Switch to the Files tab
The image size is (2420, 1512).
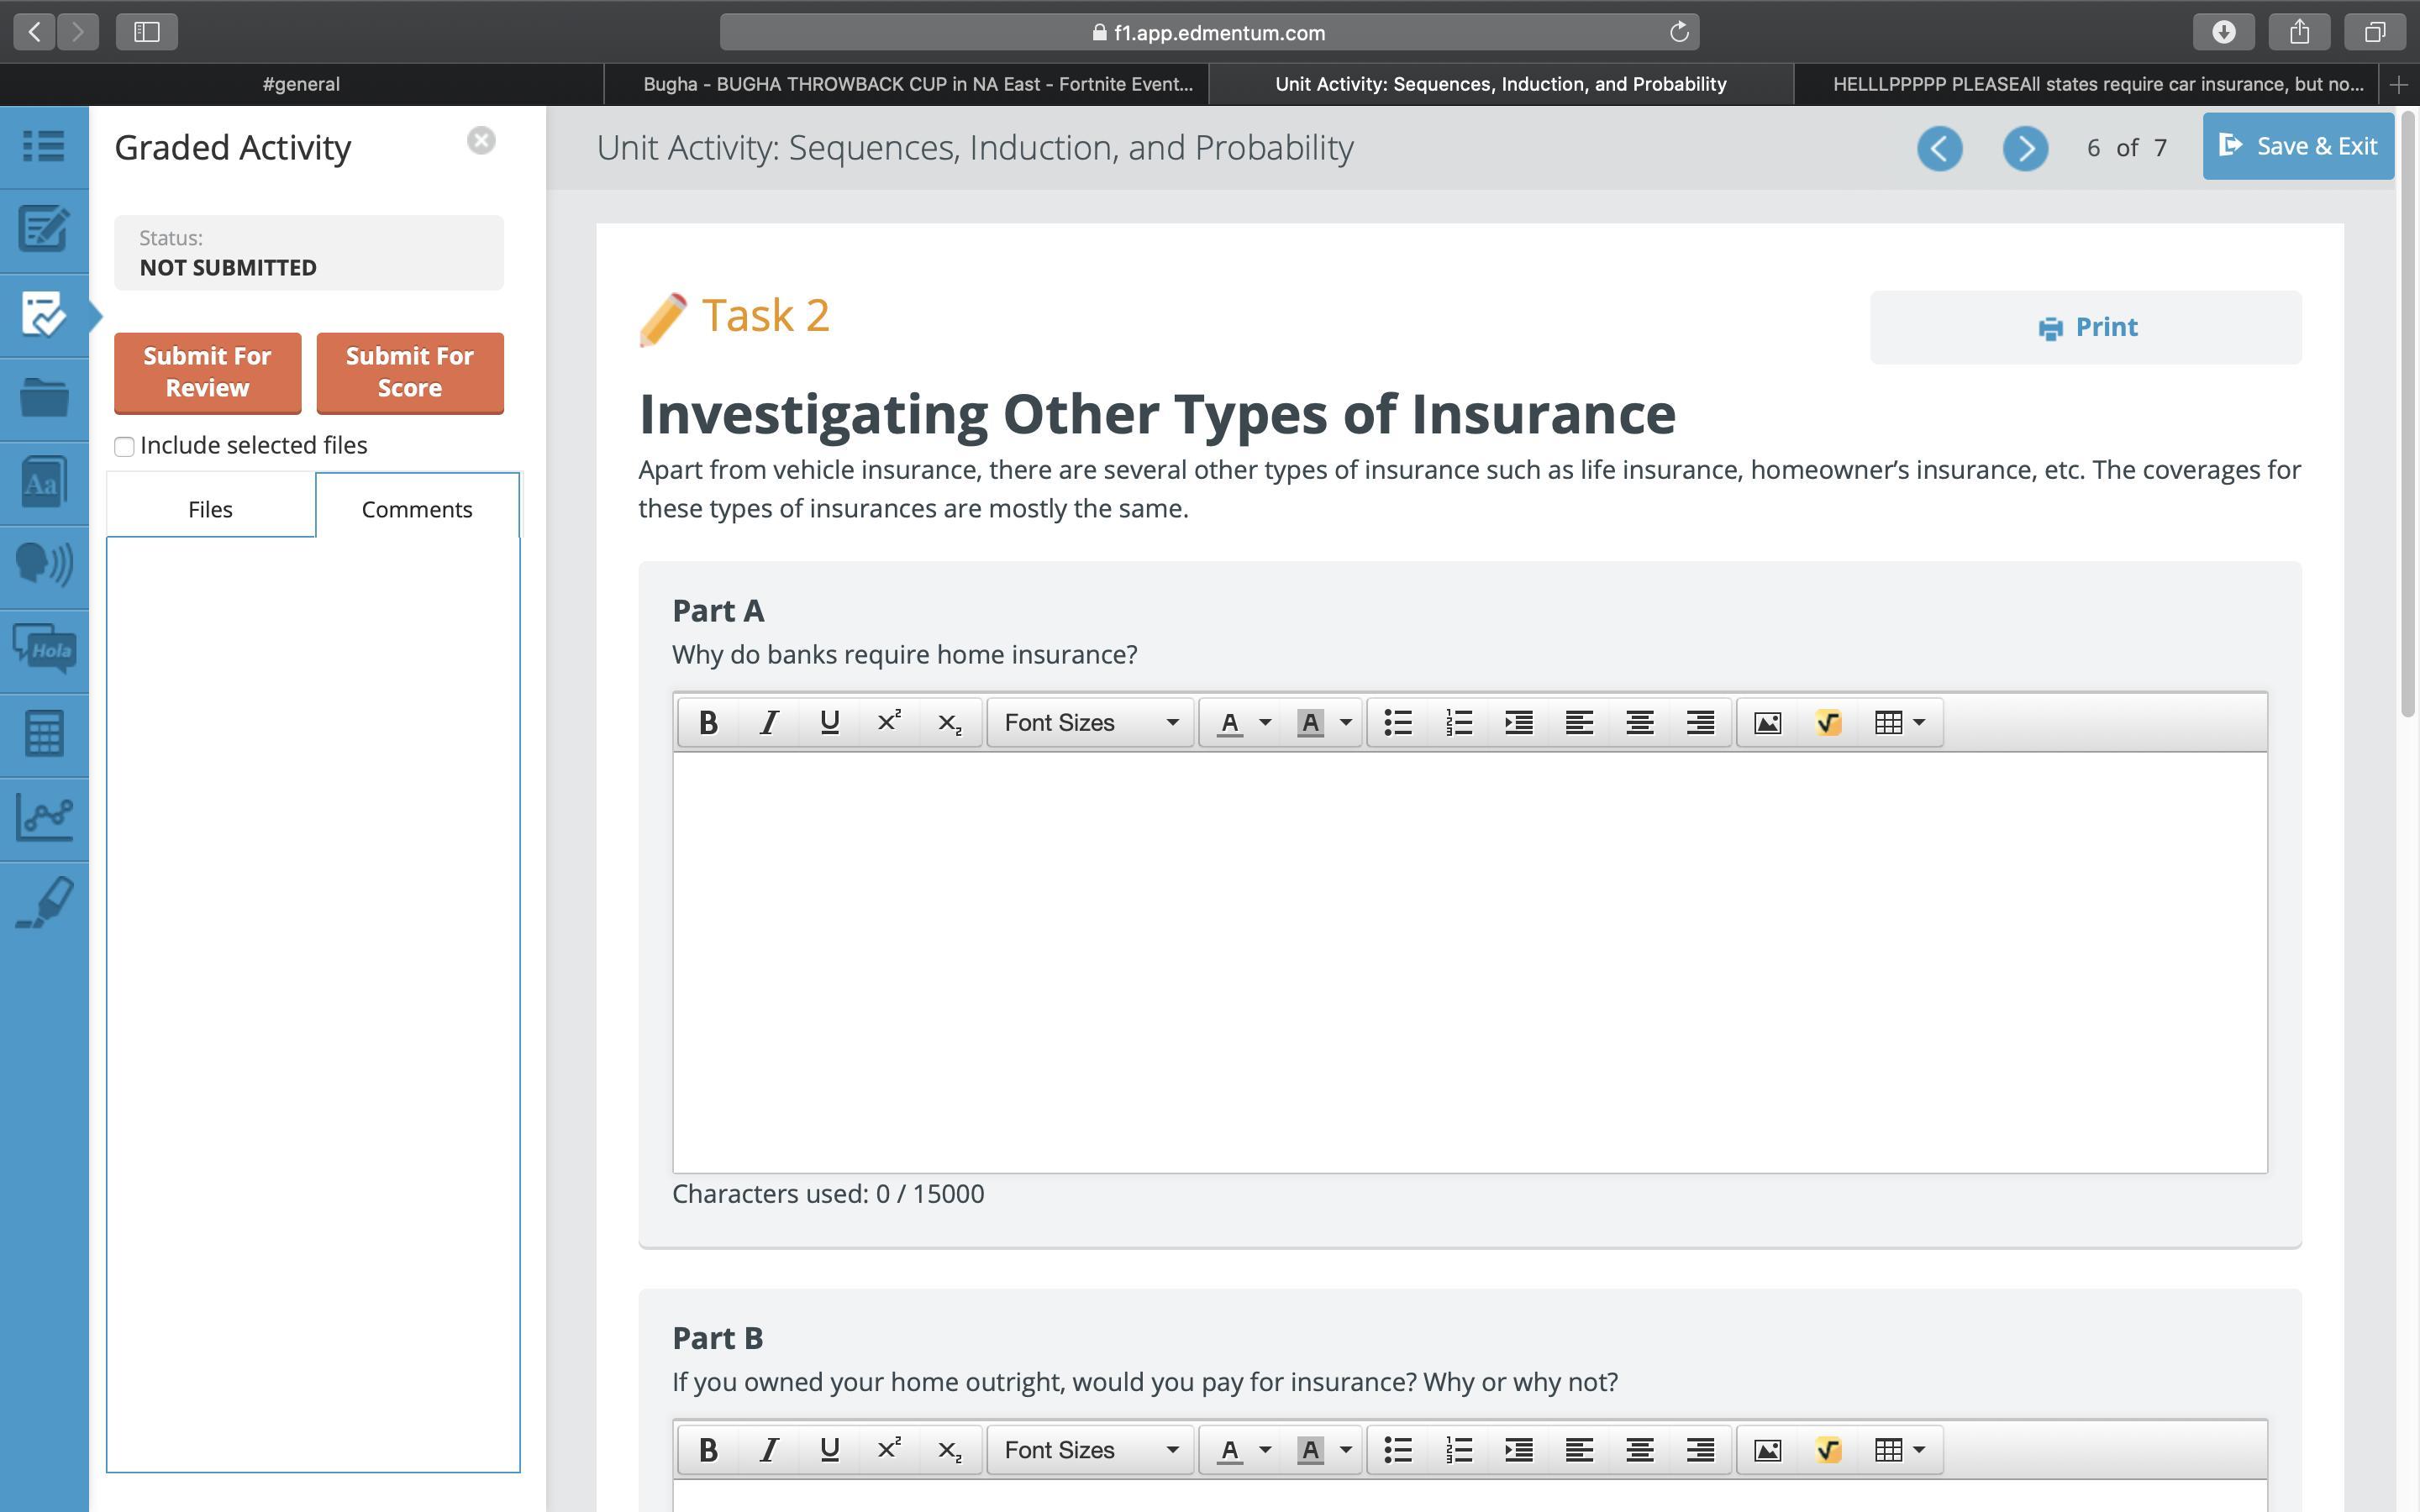pyautogui.click(x=210, y=509)
